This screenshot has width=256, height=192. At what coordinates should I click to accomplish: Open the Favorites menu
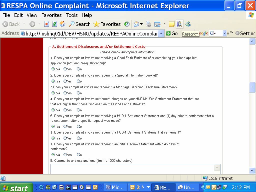51,15
